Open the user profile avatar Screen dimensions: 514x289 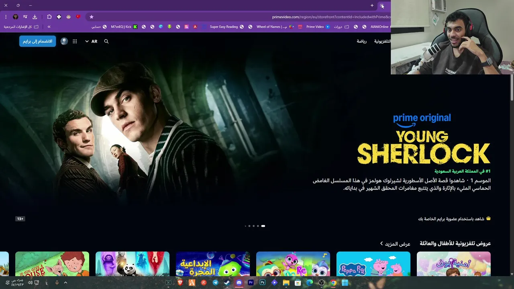pyautogui.click(x=64, y=41)
